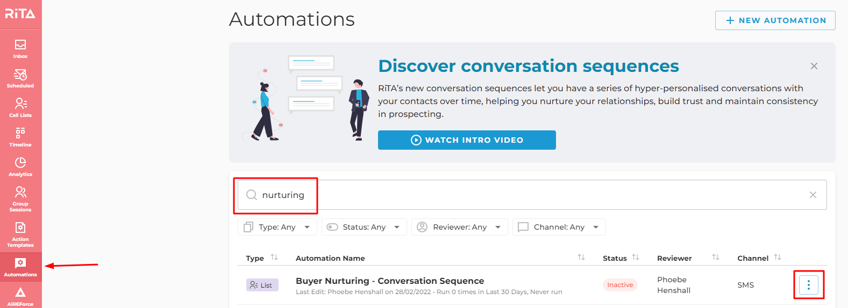This screenshot has width=848, height=308.
Task: Select Automations in the sidebar
Action: click(x=20, y=267)
